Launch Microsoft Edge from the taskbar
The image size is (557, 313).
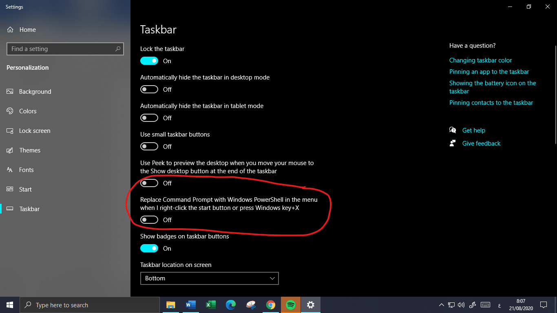pyautogui.click(x=230, y=305)
